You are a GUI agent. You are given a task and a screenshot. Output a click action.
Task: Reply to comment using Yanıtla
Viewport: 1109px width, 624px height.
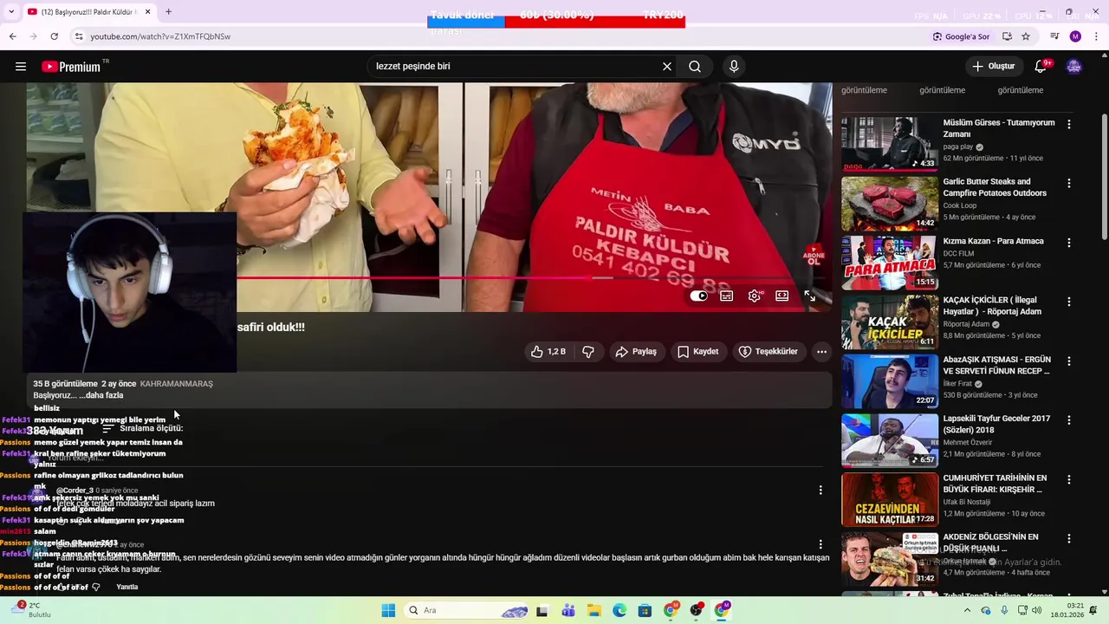click(x=127, y=588)
